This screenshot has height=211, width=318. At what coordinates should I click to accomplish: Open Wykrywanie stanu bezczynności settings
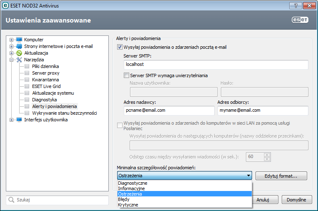[65, 113]
